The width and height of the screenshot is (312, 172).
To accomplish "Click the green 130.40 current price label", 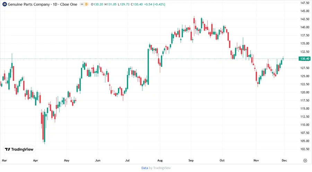I will [x=305, y=59].
